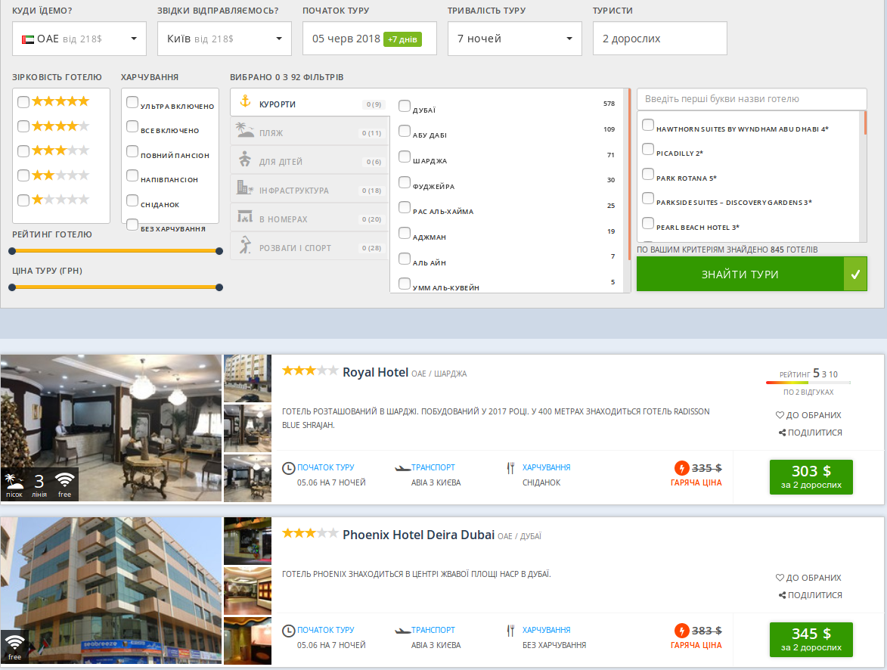Image resolution: width=887 pixels, height=670 pixels.
Task: Expand the Київ departure city dropdown
Action: pyautogui.click(x=224, y=39)
